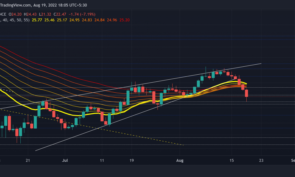
Task: Select the moving average value 25.17
Action: point(62,20)
